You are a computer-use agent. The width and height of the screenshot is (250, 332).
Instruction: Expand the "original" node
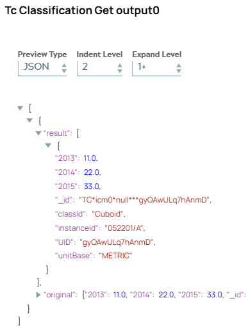click(x=38, y=295)
